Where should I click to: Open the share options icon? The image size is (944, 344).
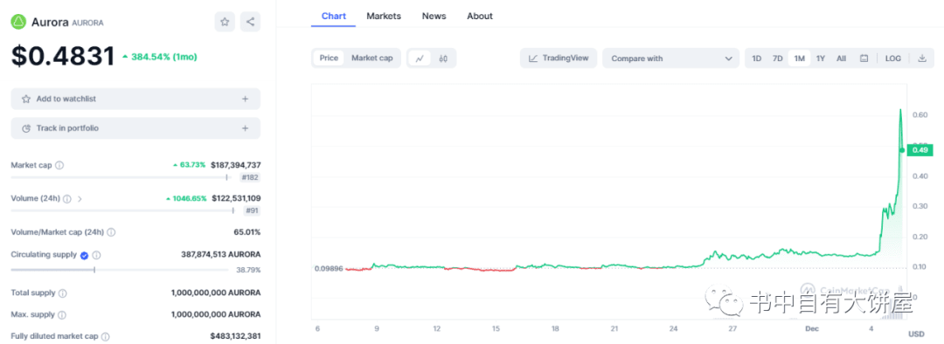coord(251,22)
